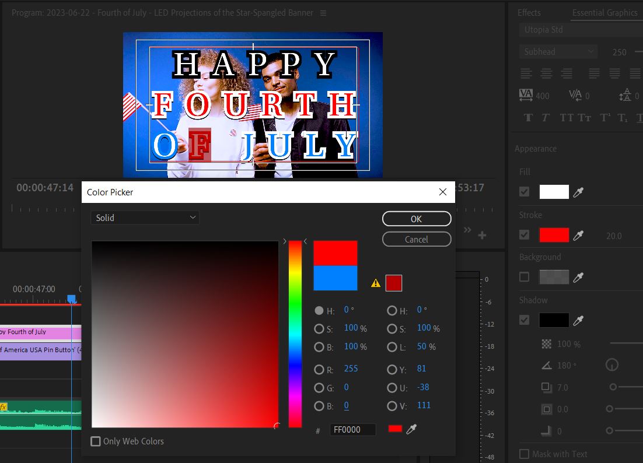The height and width of the screenshot is (463, 643).
Task: Click the shadow opacity checkerboard icon
Action: click(x=547, y=344)
